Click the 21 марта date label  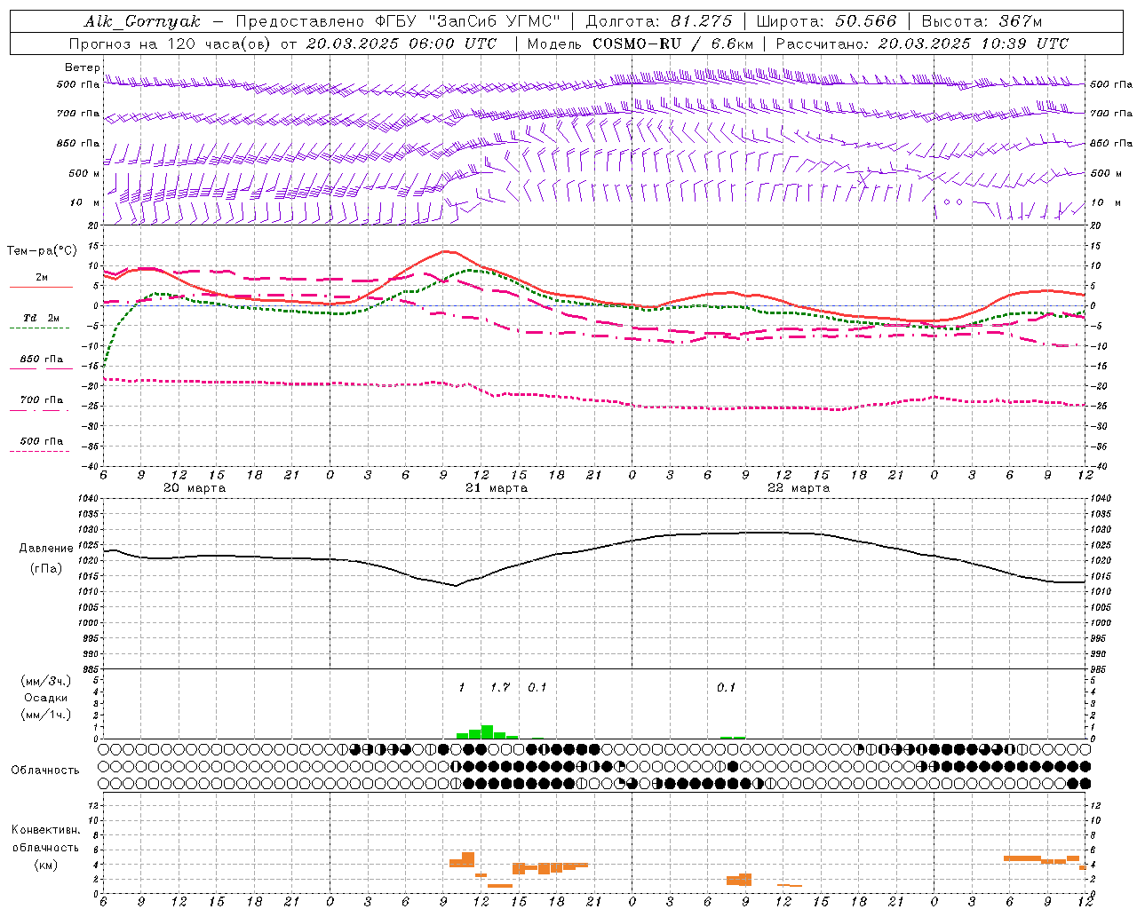click(497, 488)
